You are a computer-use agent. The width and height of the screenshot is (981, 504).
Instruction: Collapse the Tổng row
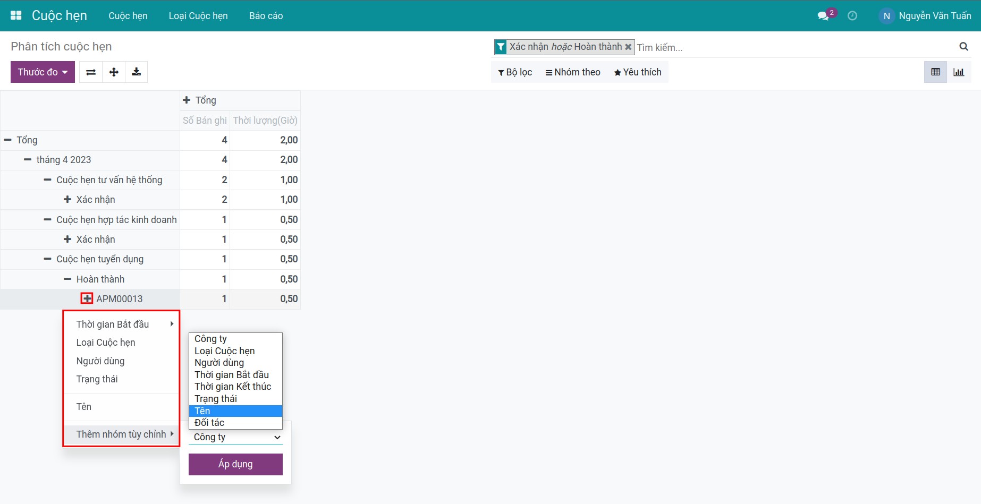(8, 140)
